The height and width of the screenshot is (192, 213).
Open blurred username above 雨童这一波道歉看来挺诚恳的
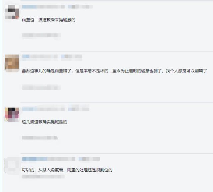point(43,7)
